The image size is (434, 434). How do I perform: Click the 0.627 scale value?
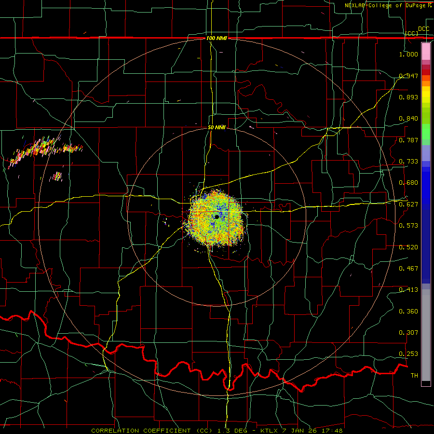(408, 204)
